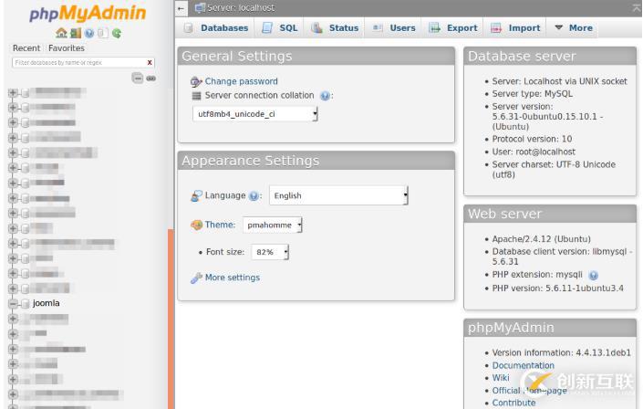Click the Server: localhost breadcrumb text
643x409 pixels.
(x=241, y=8)
